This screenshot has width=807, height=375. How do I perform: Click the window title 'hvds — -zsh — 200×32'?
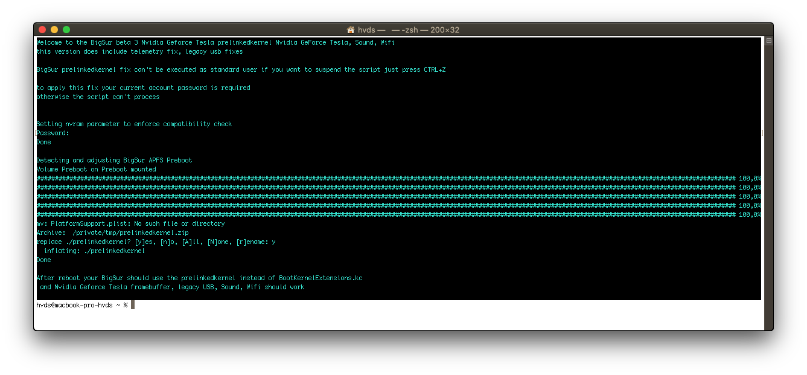(x=409, y=30)
